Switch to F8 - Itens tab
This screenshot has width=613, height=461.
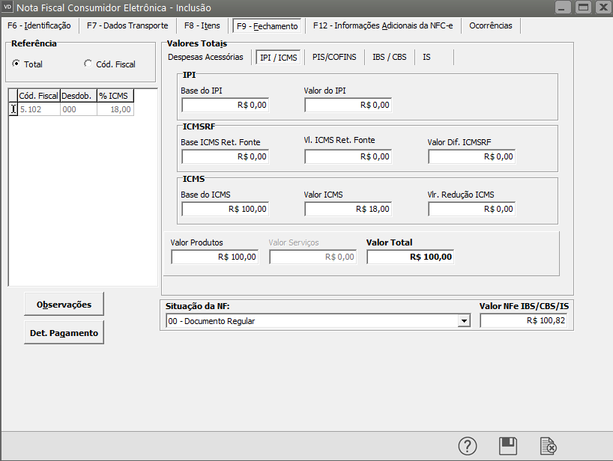(x=201, y=25)
